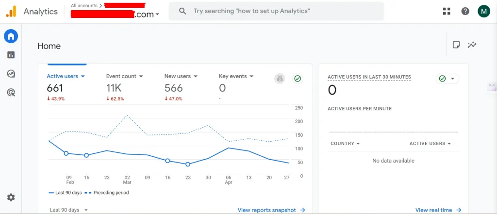Open the Insights sparkline icon
The image size is (497, 214).
(472, 45)
